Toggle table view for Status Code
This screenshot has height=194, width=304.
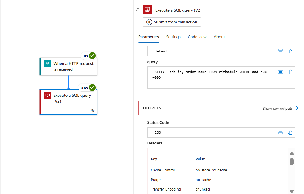tap(280, 132)
